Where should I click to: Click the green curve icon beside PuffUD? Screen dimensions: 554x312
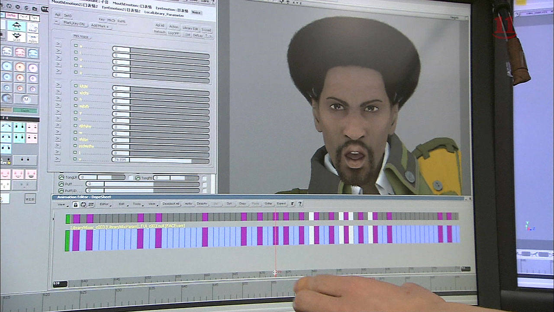pyautogui.click(x=61, y=190)
